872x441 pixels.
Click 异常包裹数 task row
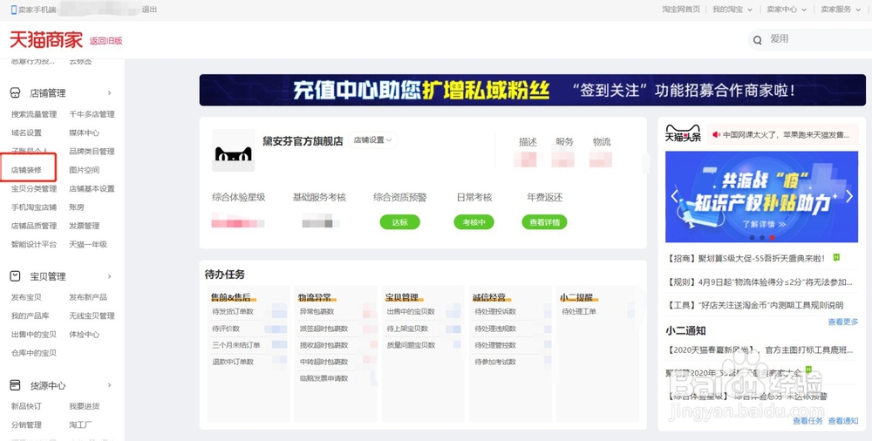click(x=317, y=311)
